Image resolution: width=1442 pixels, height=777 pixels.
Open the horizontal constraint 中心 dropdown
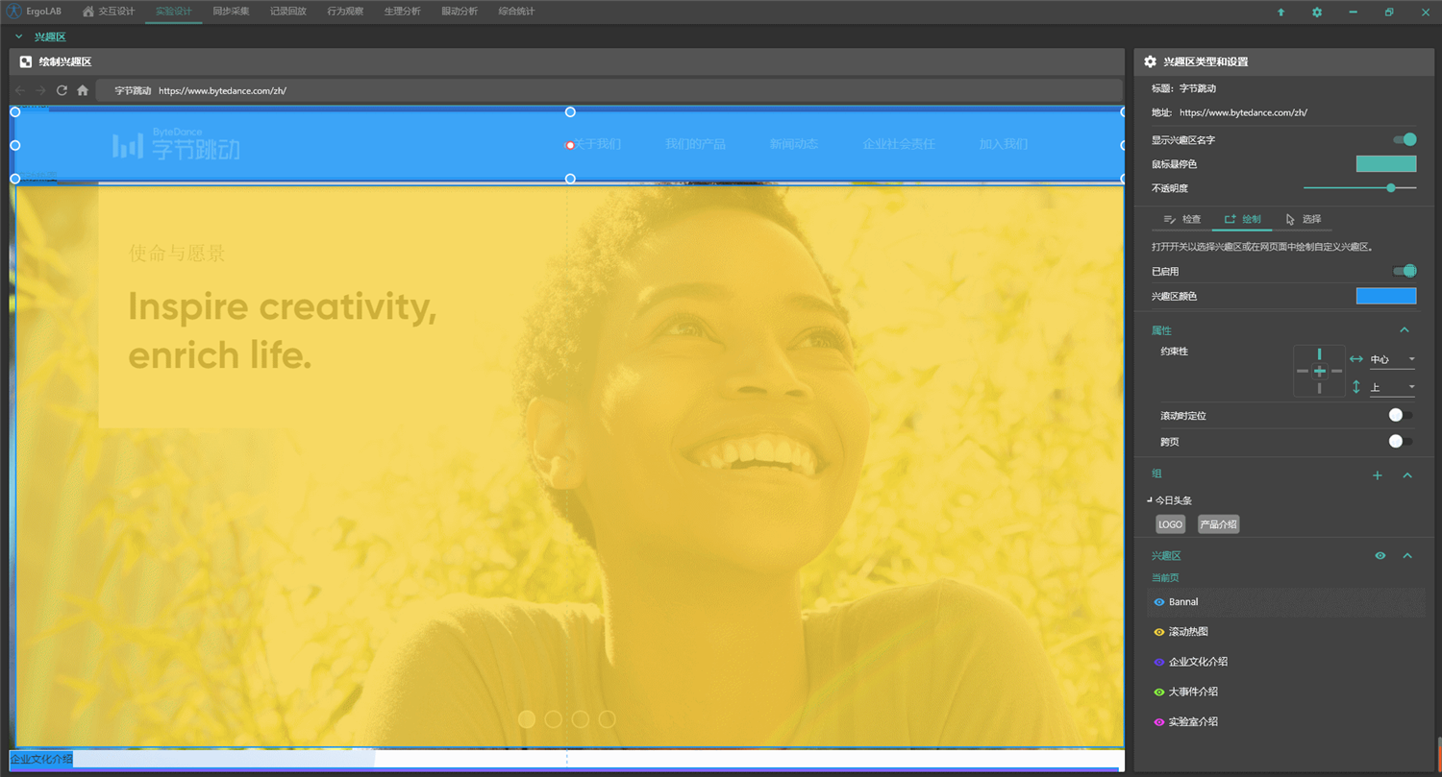tap(1392, 359)
